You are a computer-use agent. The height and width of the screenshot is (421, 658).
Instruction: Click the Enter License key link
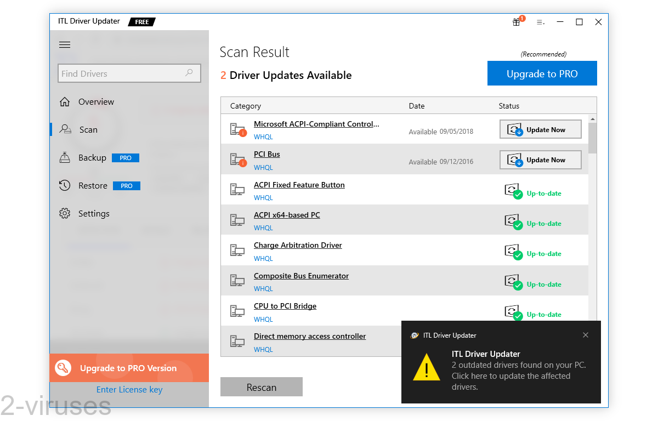[129, 390]
